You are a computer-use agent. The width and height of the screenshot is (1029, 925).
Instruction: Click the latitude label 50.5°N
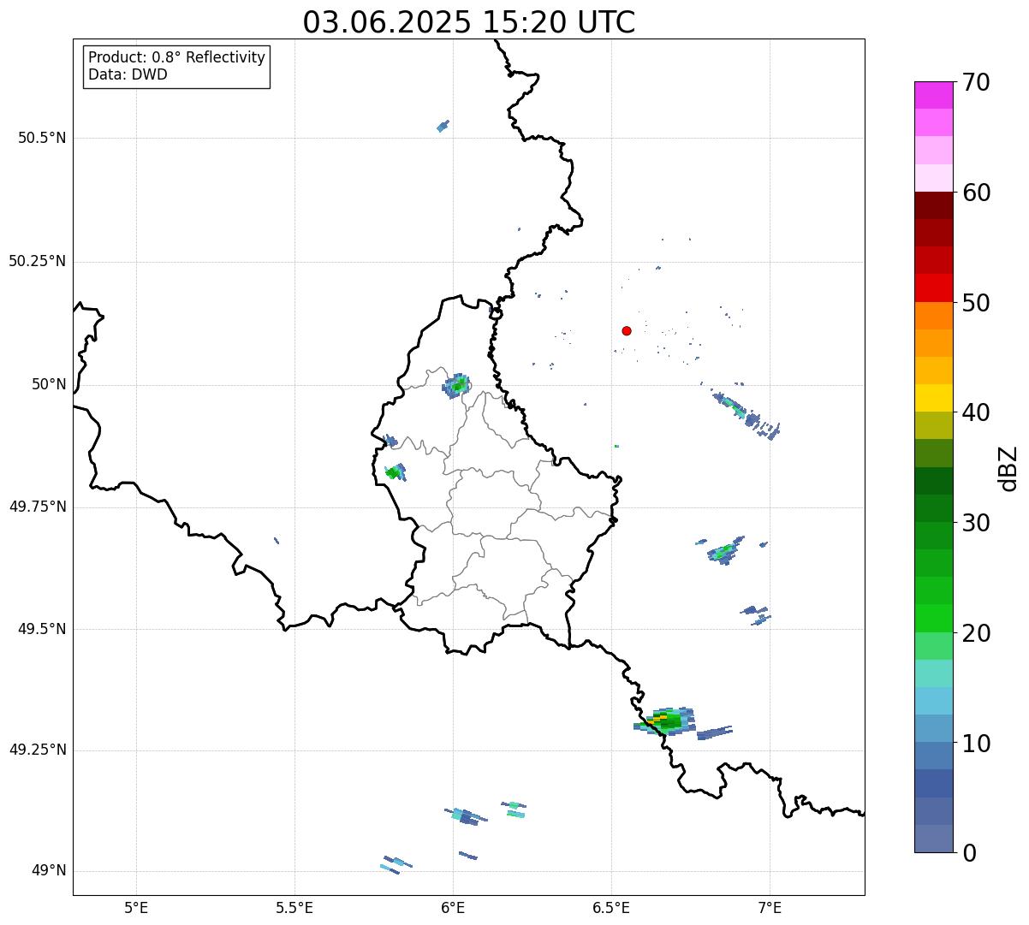point(42,138)
